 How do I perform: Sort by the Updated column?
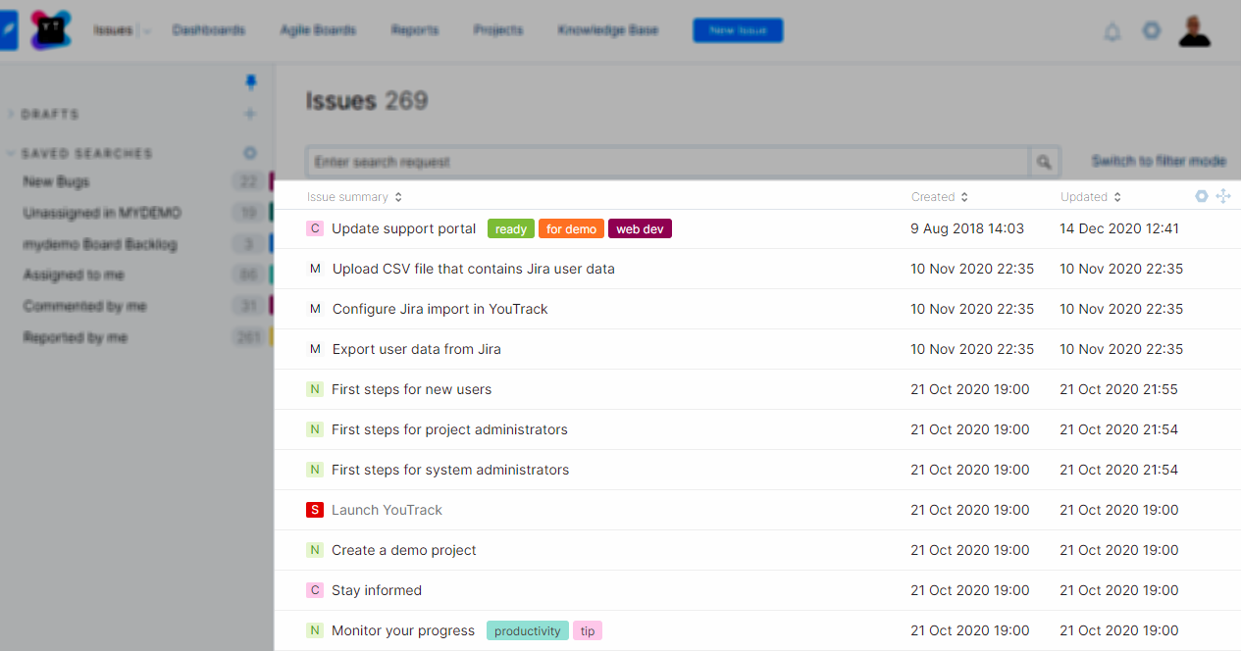(x=1091, y=197)
